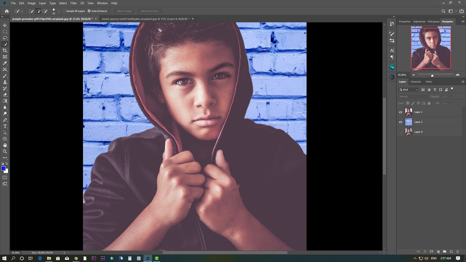
Task: Click the foreground blue color swatch
Action: [x=3, y=168]
